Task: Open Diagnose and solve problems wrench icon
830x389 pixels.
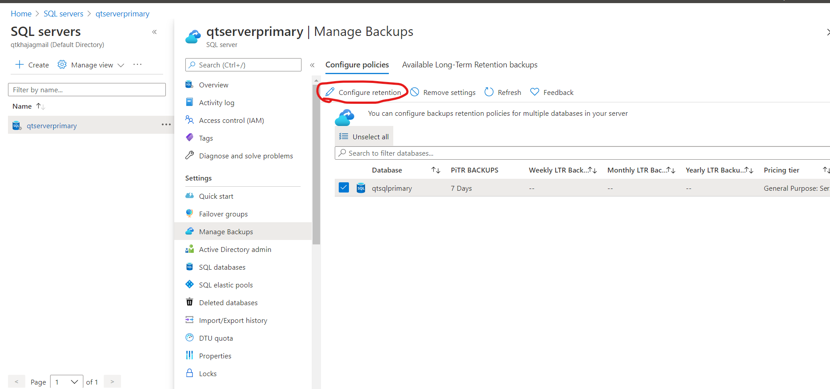Action: pyautogui.click(x=189, y=155)
